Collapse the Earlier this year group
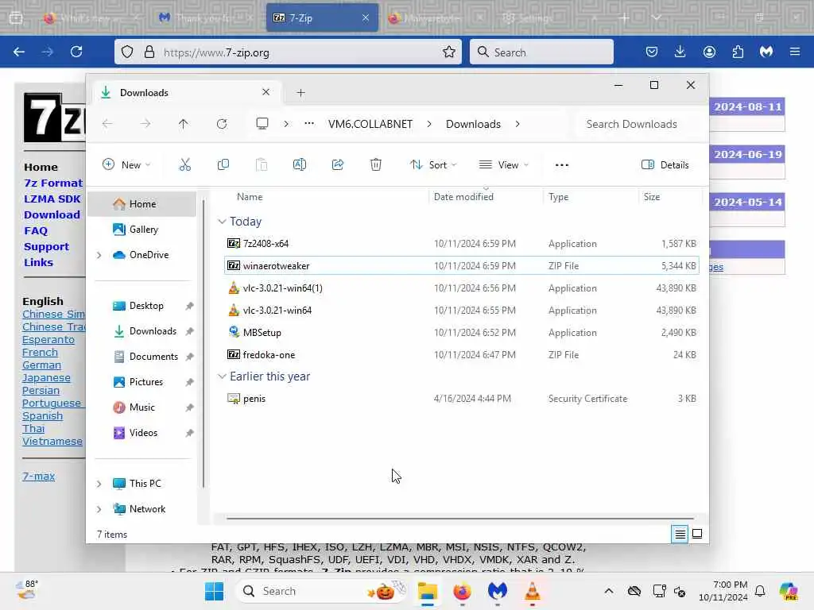Image resolution: width=814 pixels, height=610 pixels. (222, 376)
